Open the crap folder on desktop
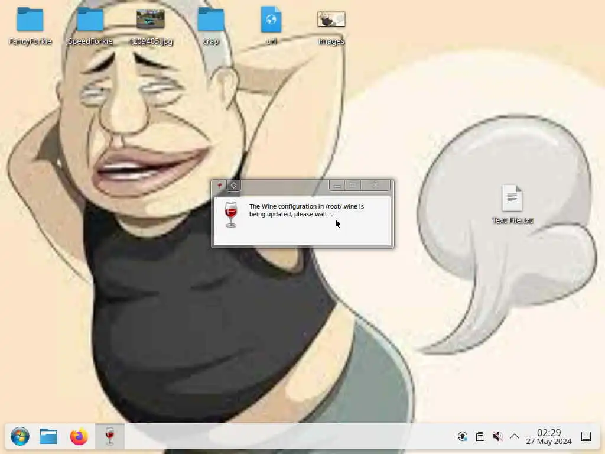Screen dimensions: 605x454 211,26
